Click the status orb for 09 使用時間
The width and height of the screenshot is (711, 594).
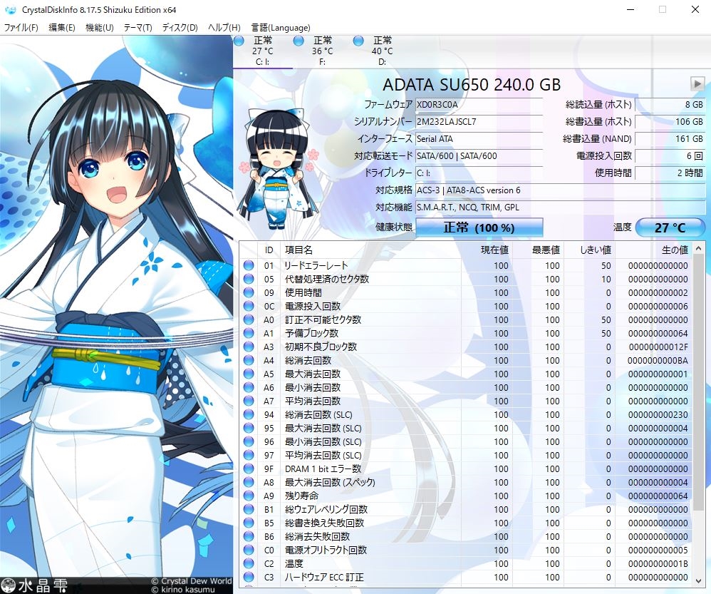(x=249, y=292)
